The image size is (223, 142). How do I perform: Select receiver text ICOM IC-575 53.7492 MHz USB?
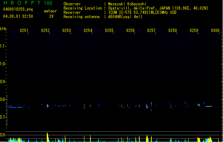(x=142, y=12)
